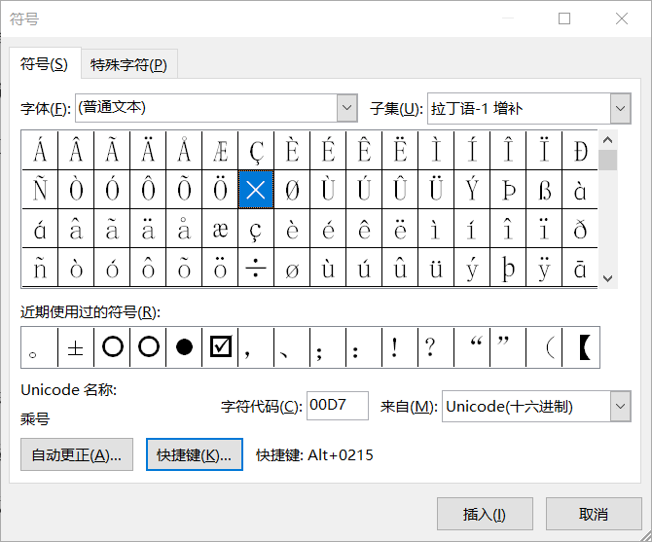Switch to 特殊字符(P) tab
The width and height of the screenshot is (652, 542).
tap(128, 64)
